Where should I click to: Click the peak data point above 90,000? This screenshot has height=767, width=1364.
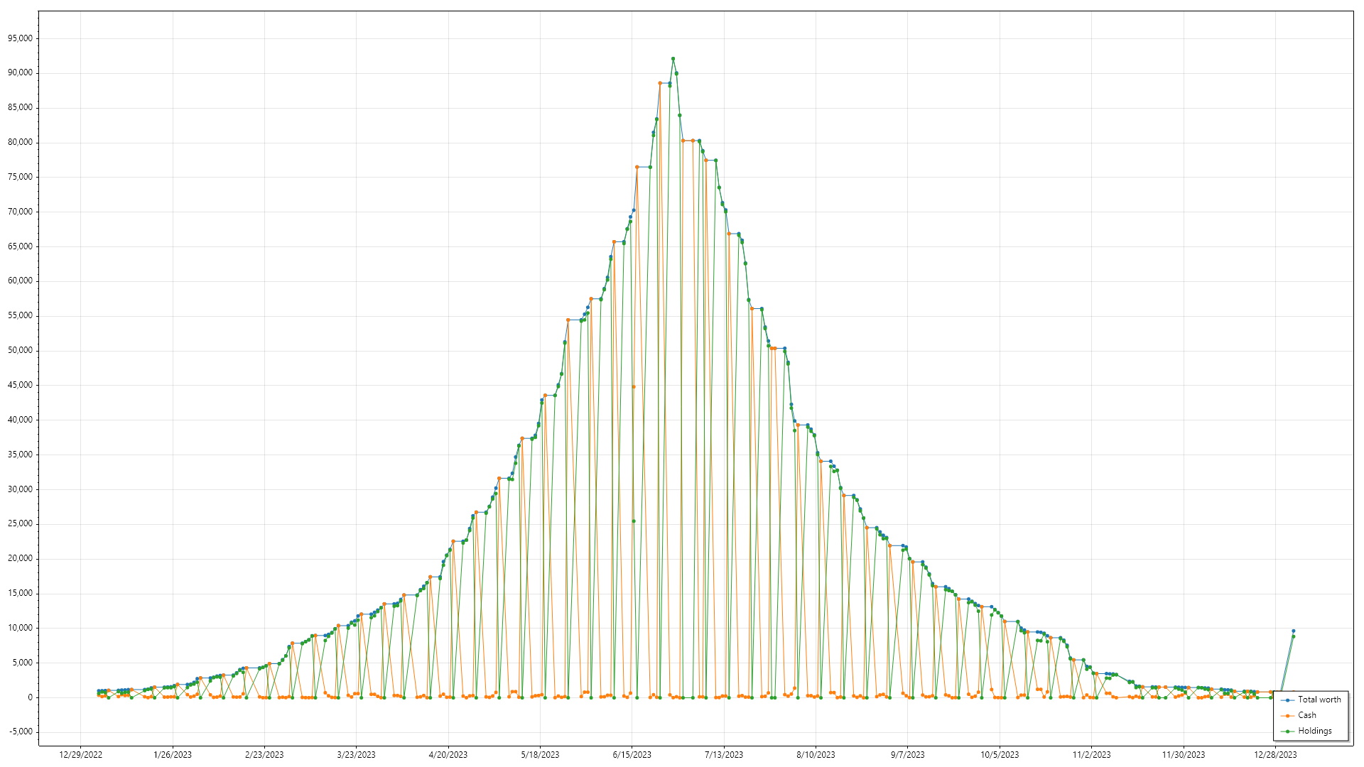coord(673,59)
